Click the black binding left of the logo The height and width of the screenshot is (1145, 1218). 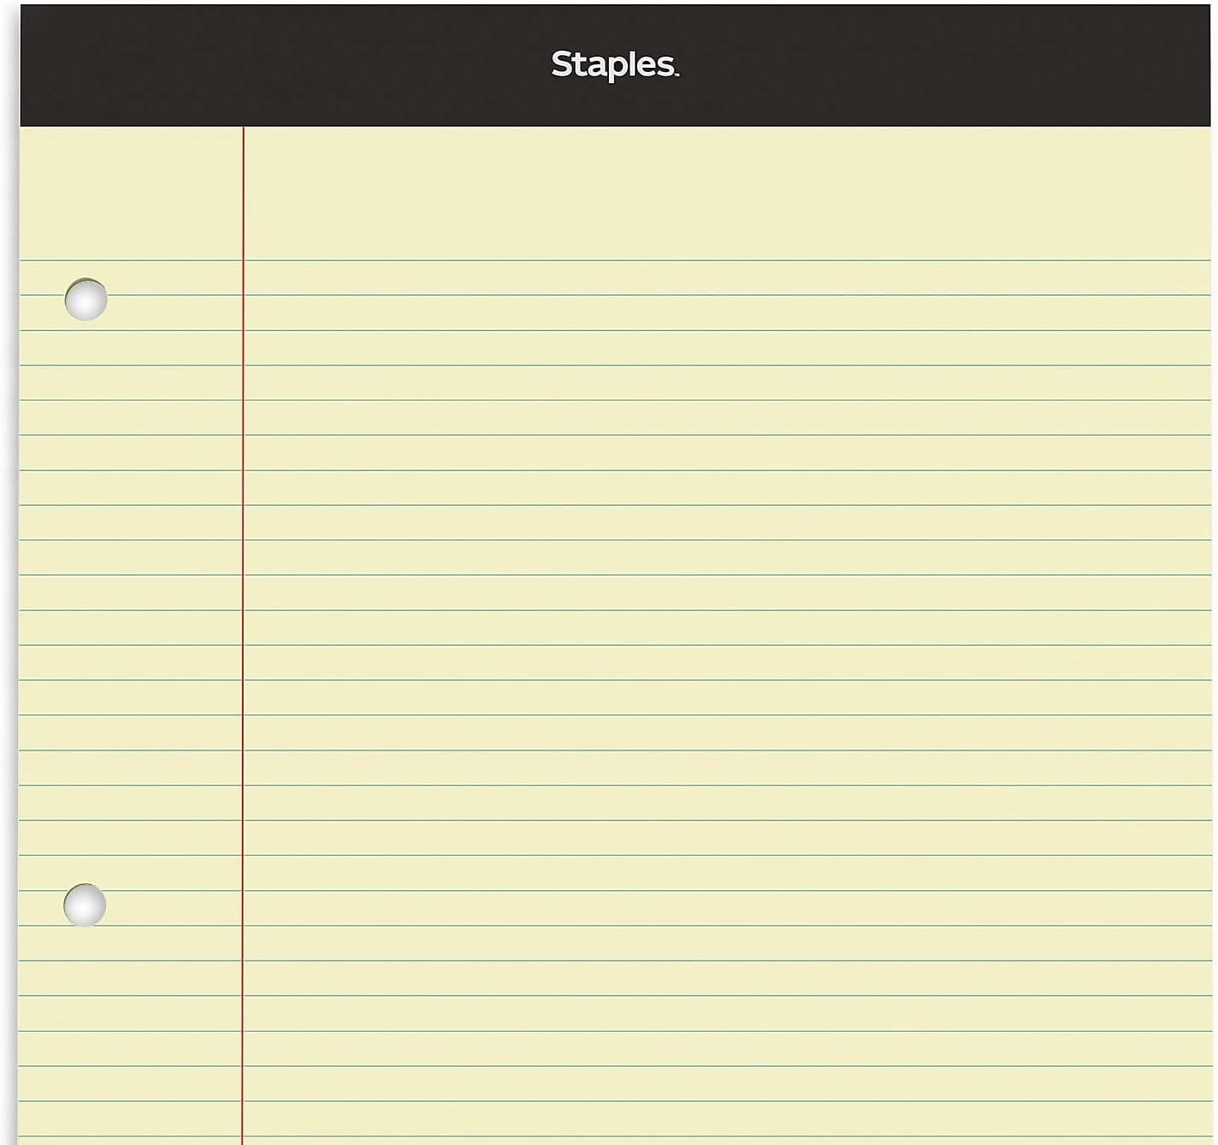[285, 65]
